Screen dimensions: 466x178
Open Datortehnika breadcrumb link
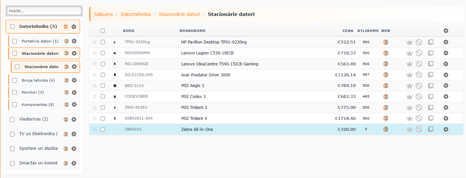pos(136,14)
